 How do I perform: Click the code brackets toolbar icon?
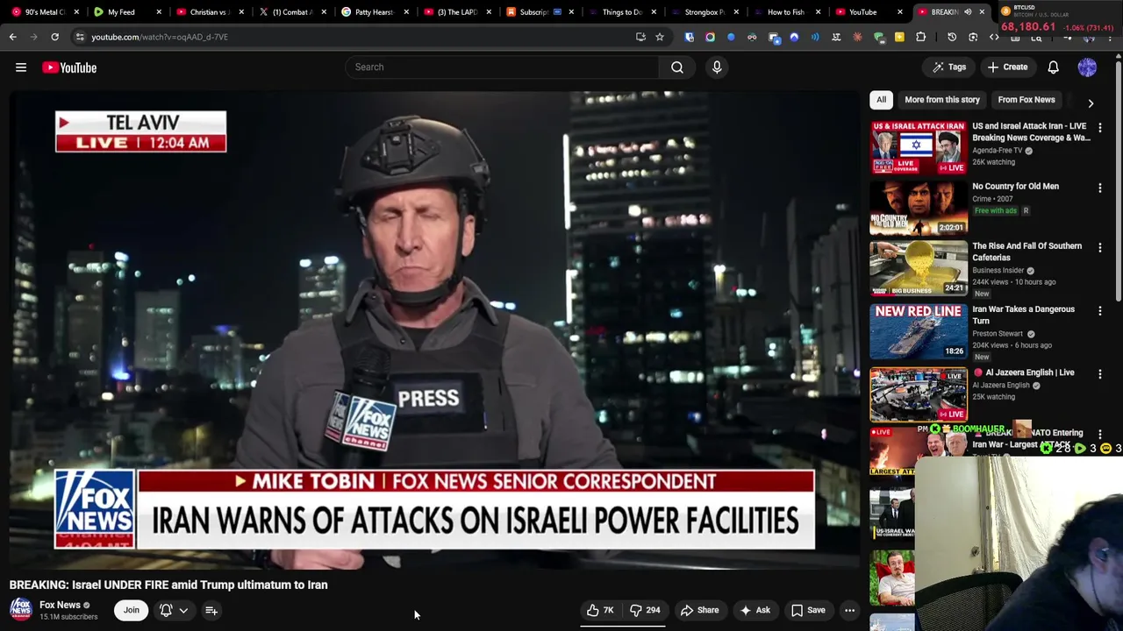(994, 37)
